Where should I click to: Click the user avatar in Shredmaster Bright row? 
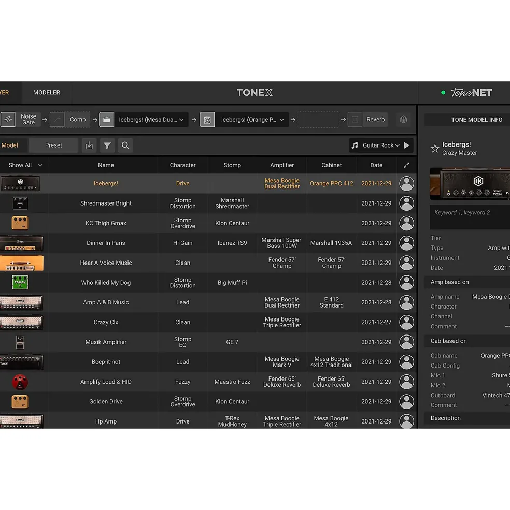(407, 203)
